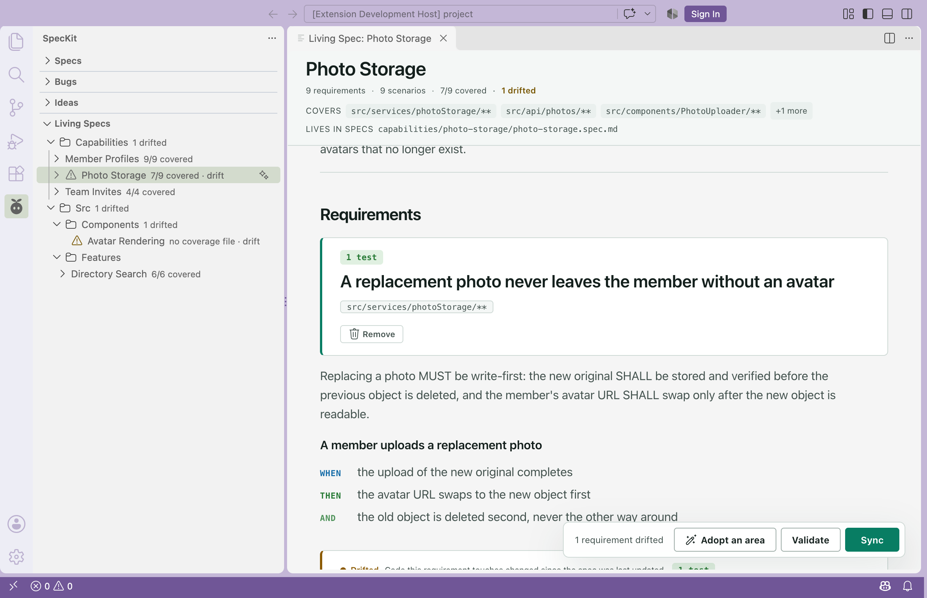The image size is (927, 598).
Task: Click the Validate button
Action: click(810, 540)
